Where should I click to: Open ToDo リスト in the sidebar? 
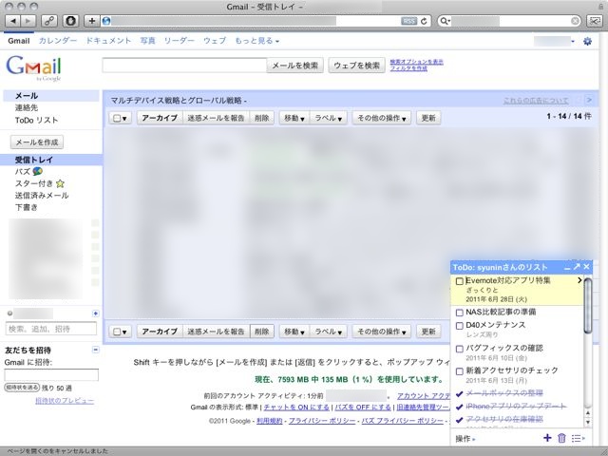click(36, 121)
